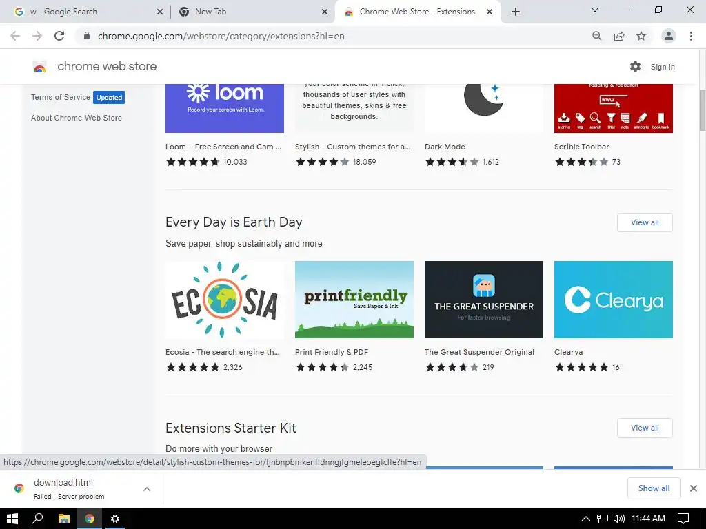706x529 pixels.
Task: Open the 11:44 AM taskbar clock
Action: pos(648,519)
